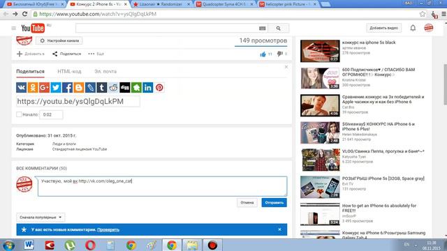The image size is (447, 251).
Task: Share via Odnoklassniki orange icon
Action: (x=33, y=88)
